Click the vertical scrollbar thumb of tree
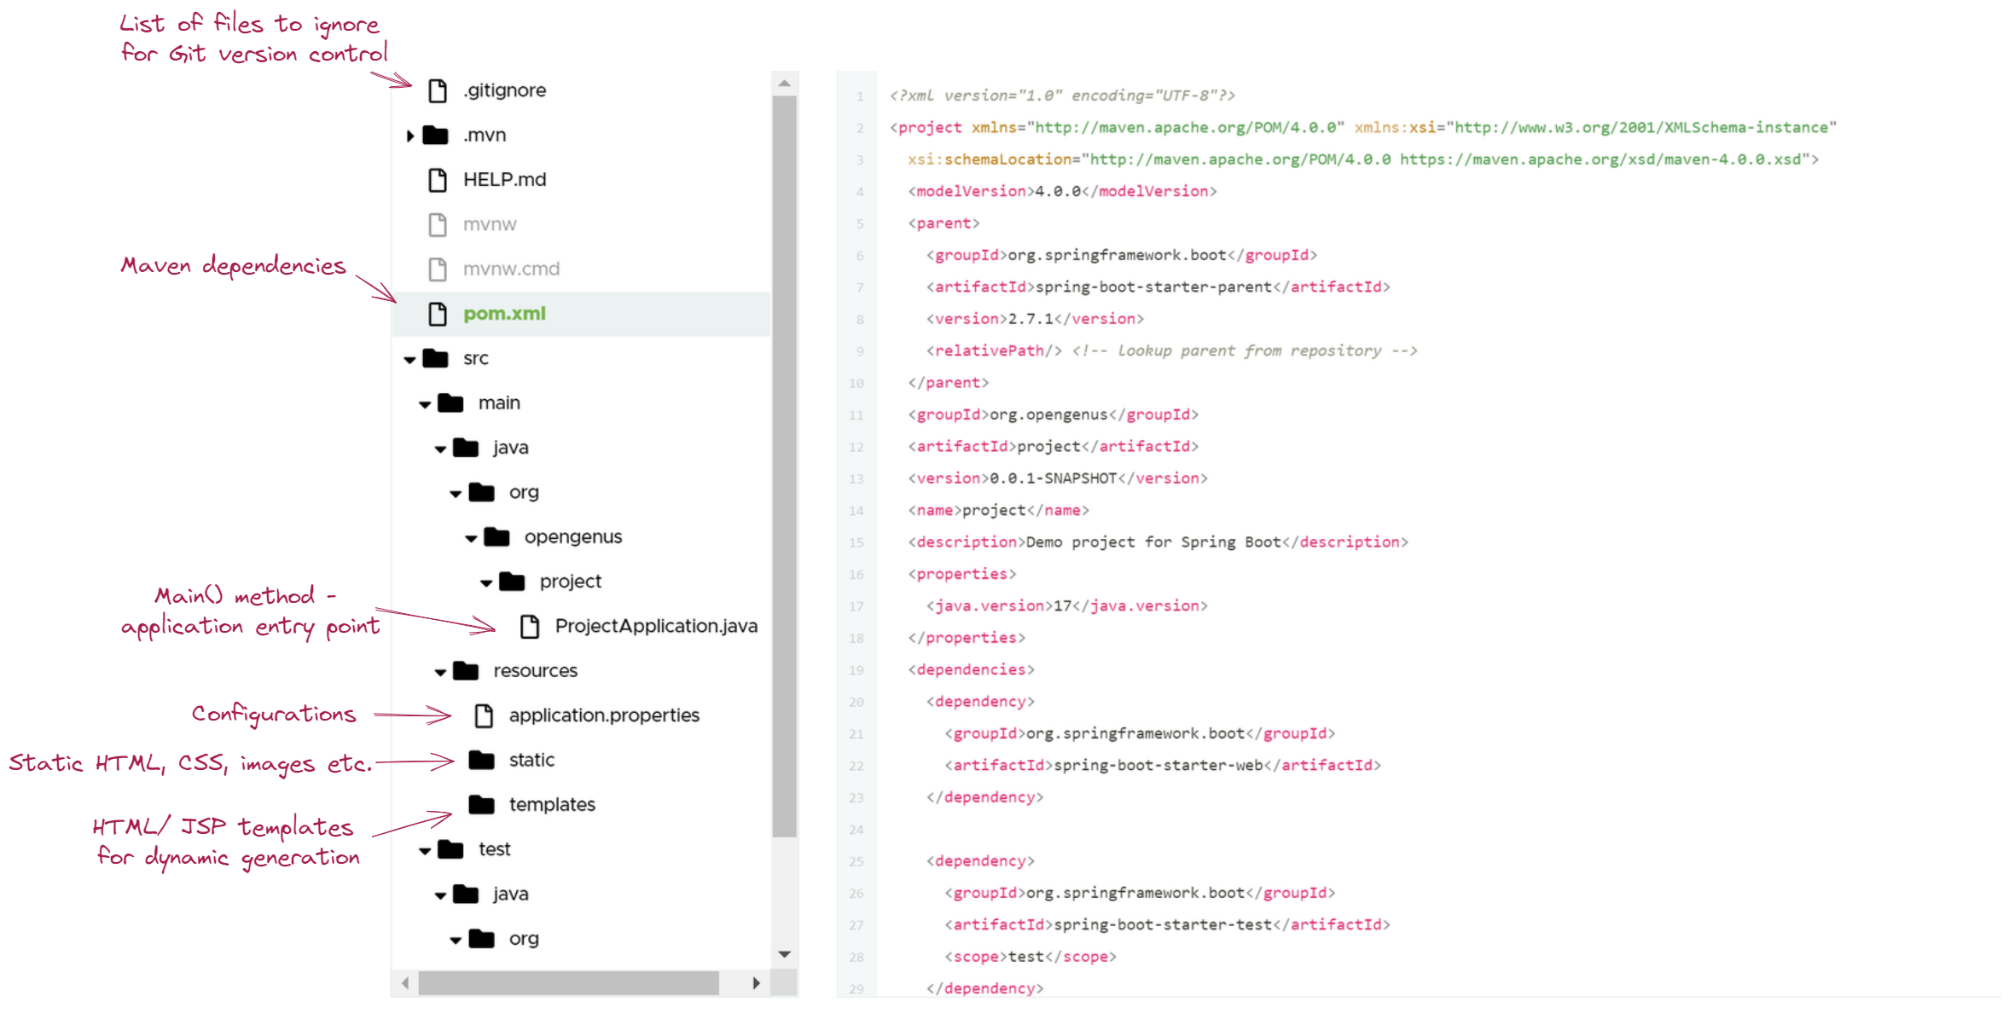The image size is (2009, 1019). (x=784, y=465)
